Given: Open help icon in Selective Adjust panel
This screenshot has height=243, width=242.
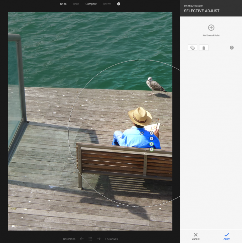Looking at the screenshot, I should tap(232, 48).
